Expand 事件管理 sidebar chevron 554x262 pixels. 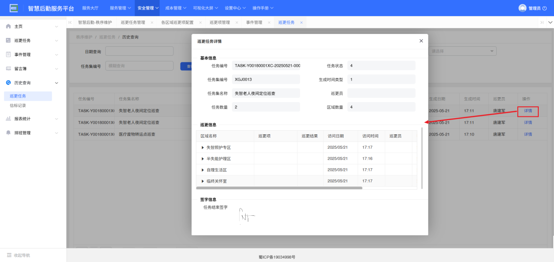tap(56, 54)
